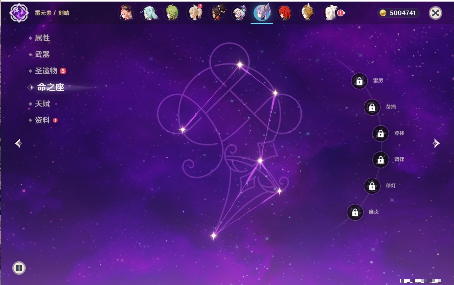Click the 移灯 constellation label
The image size is (454, 285).
click(391, 185)
